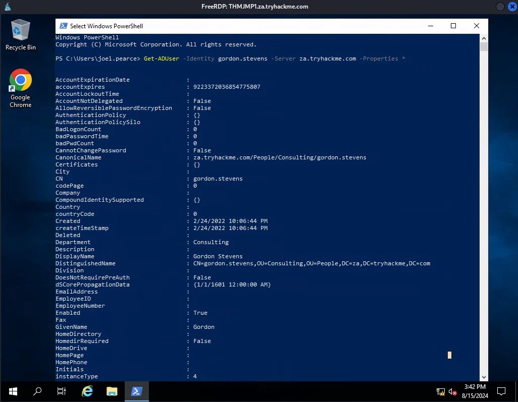The height and width of the screenshot is (402, 518).
Task: Launch Internet Explorer from the taskbar
Action: (x=87, y=391)
